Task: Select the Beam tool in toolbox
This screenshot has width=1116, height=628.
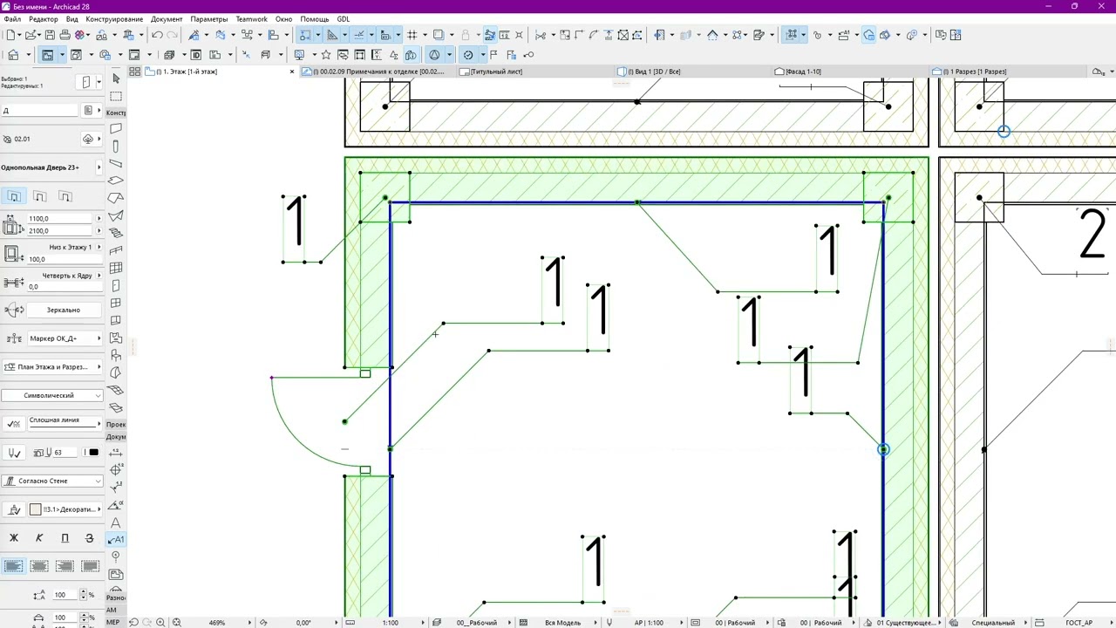Action: tap(116, 164)
